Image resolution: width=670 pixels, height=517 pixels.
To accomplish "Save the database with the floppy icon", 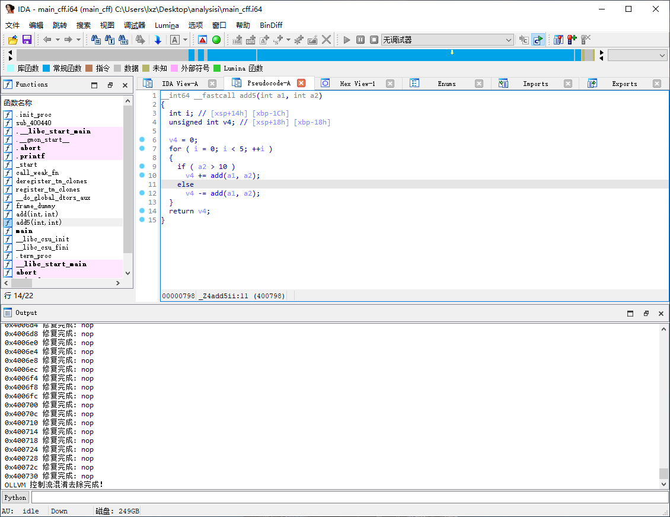I will point(27,40).
